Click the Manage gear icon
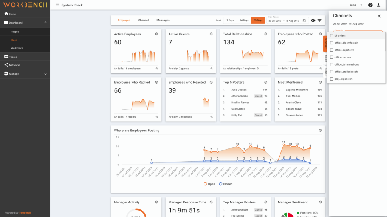Viewport: 387px width, 217px height. tap(6, 73)
